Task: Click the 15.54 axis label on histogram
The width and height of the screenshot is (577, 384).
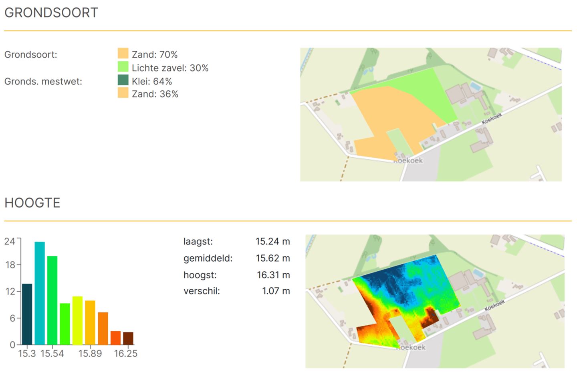Action: 52,354
